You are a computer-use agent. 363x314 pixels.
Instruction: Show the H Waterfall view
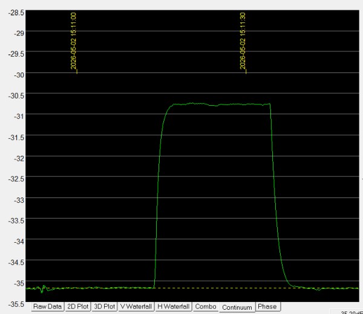(174, 307)
